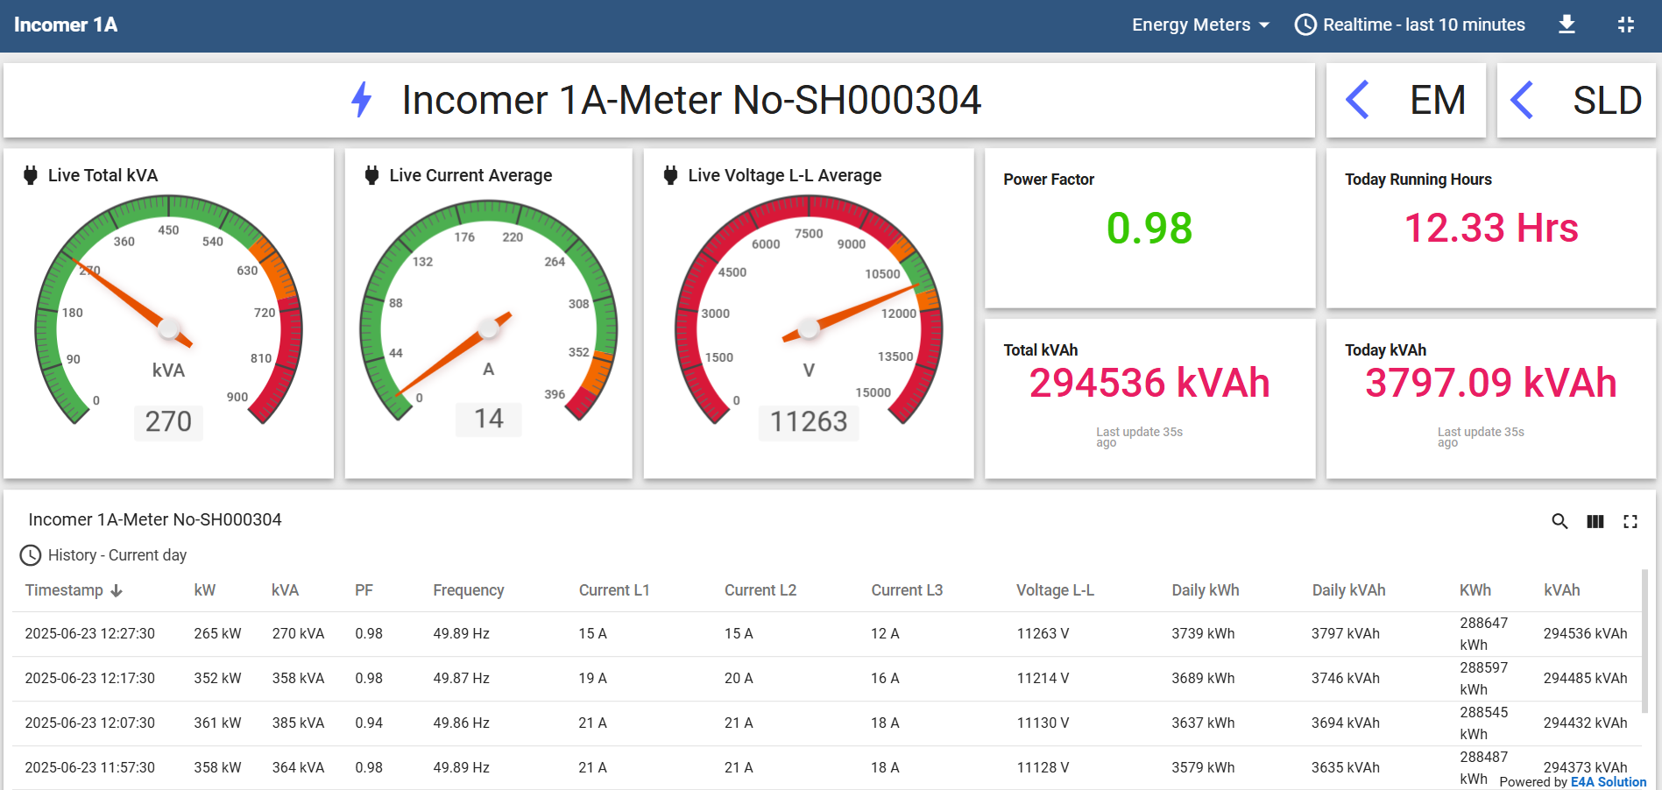
Task: Sort table by kW column header
Action: coord(204,590)
